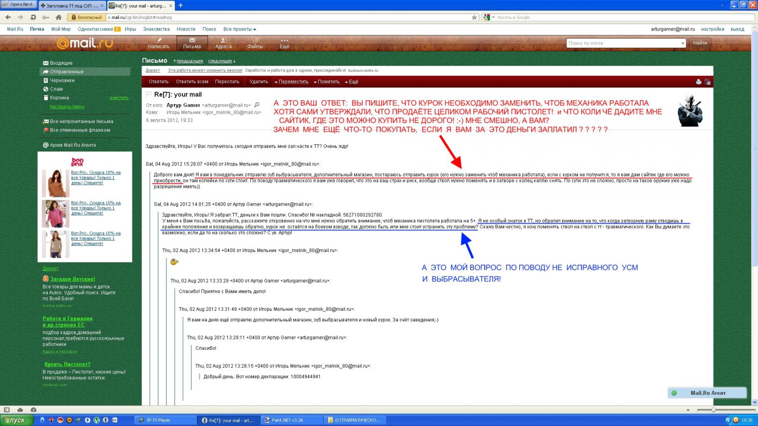Expand the Переместить dropdown
This screenshot has width=758, height=426.
pos(293,82)
